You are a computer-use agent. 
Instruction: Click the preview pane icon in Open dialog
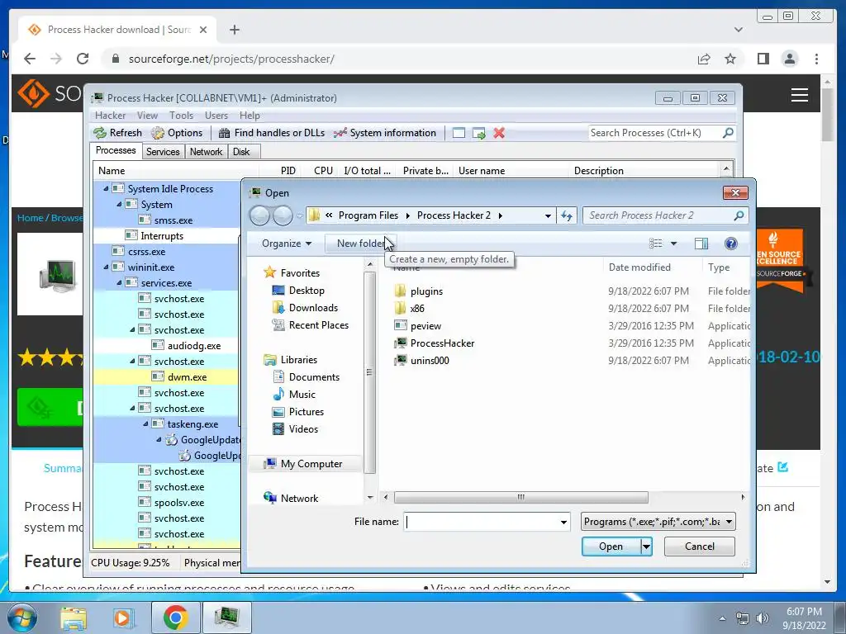pyautogui.click(x=701, y=244)
